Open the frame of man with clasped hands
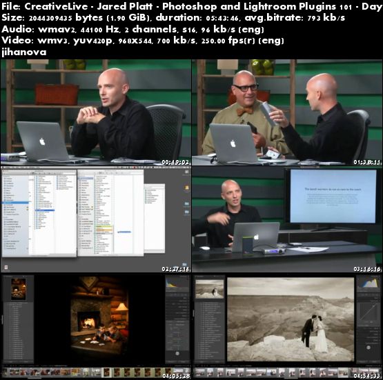Screen dimensions: 383x380 96,112
